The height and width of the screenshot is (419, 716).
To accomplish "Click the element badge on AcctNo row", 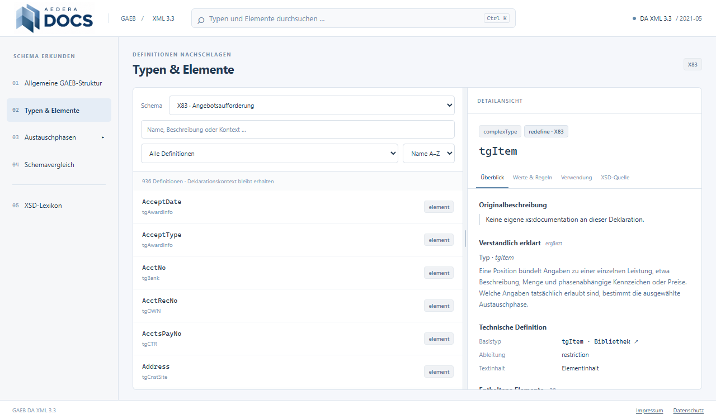I will tap(439, 273).
